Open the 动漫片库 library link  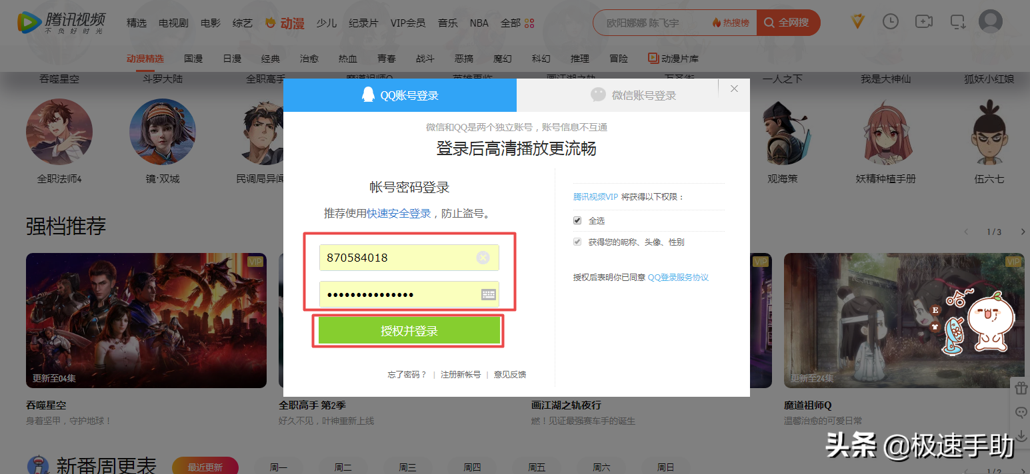[x=675, y=59]
